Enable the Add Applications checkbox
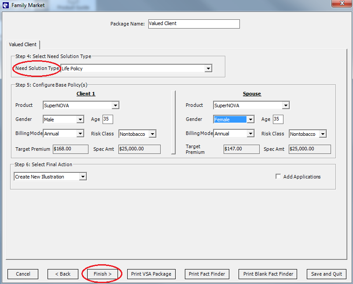 click(278, 177)
